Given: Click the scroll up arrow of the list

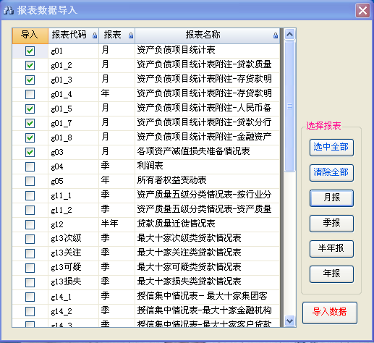Looking at the screenshot, I should (289, 35).
